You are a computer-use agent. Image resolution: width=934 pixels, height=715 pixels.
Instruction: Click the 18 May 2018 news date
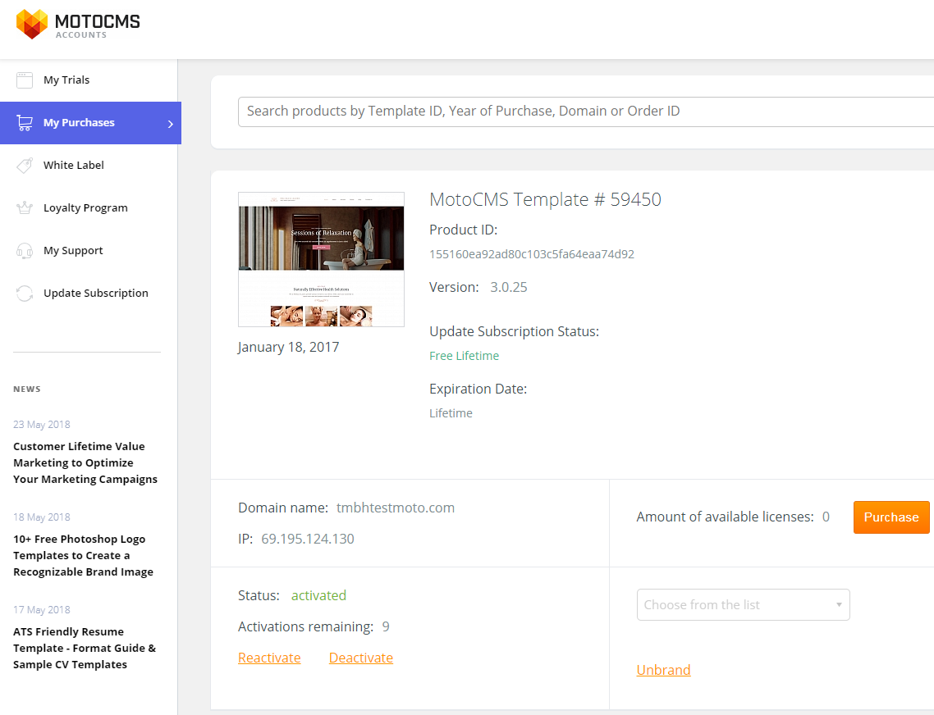[42, 517]
